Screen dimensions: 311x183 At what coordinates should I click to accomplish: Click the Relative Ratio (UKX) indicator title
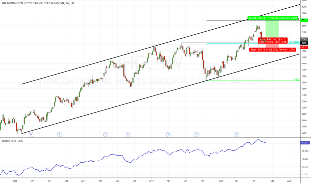[x=12, y=141]
